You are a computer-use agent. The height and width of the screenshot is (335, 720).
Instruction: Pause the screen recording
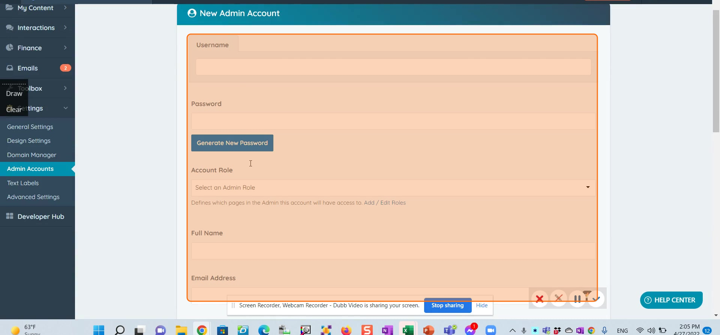577,299
